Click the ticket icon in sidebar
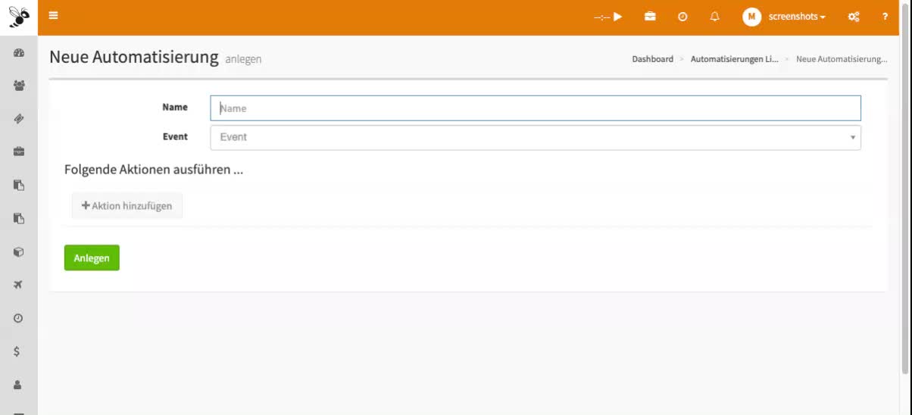This screenshot has width=912, height=415. pyautogui.click(x=19, y=118)
